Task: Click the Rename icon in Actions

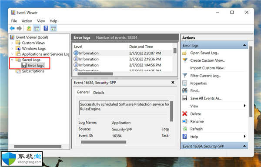Action: click(x=185, y=121)
